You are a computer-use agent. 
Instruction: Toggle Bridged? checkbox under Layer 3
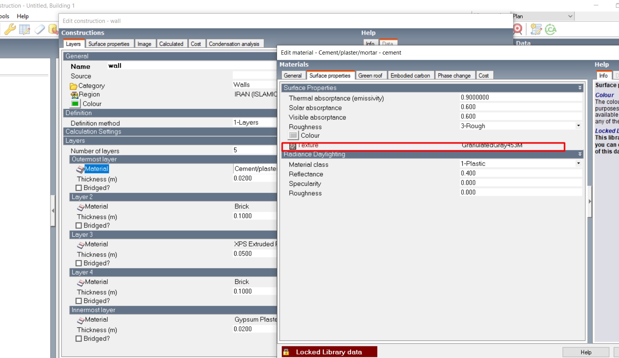click(79, 263)
